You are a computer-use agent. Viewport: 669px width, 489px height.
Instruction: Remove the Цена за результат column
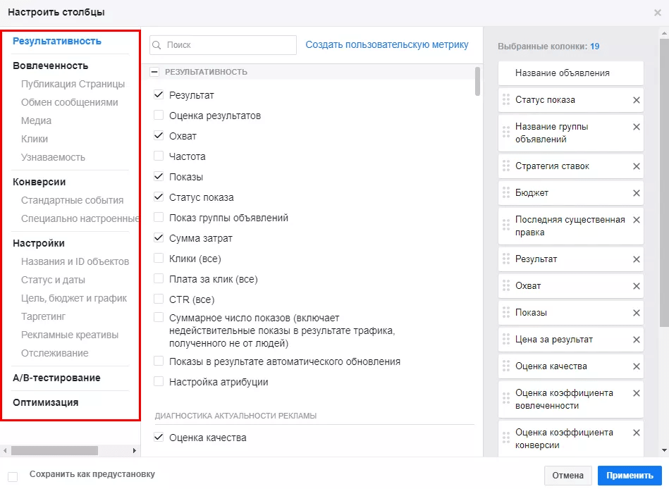[x=636, y=340]
